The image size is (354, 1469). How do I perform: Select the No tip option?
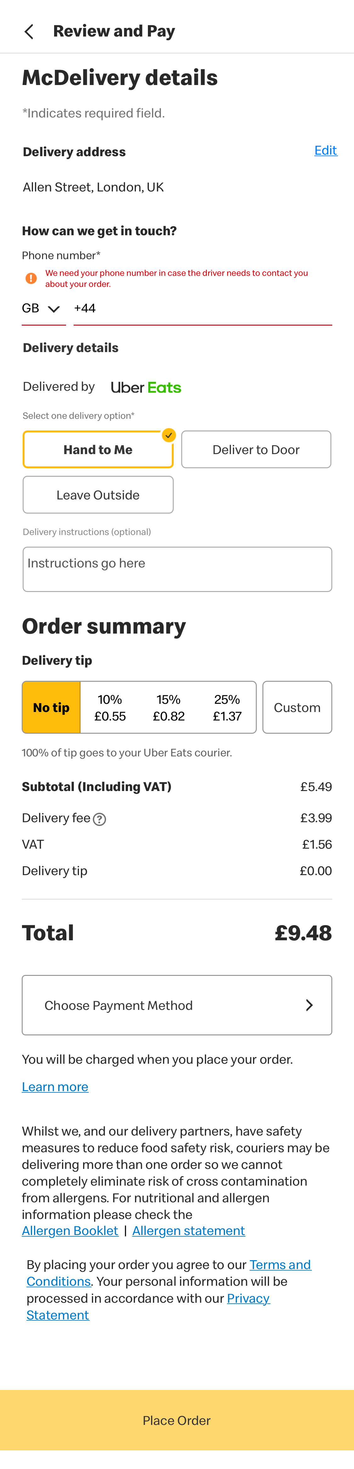click(x=51, y=707)
